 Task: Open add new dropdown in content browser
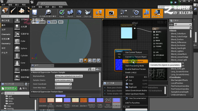pyautogui.click(x=9, y=89)
